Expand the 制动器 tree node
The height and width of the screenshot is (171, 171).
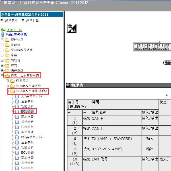pos(2,60)
